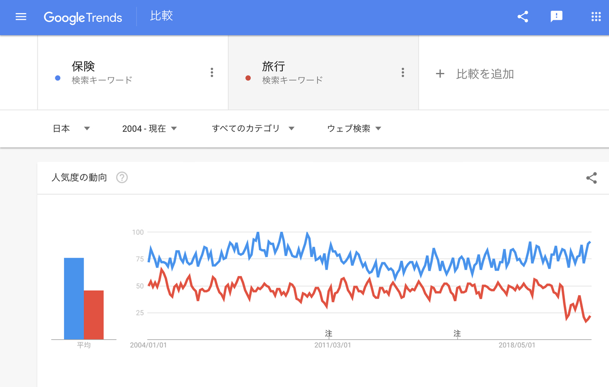Open the Google apps grid
Screen dimensions: 609x387
point(595,16)
